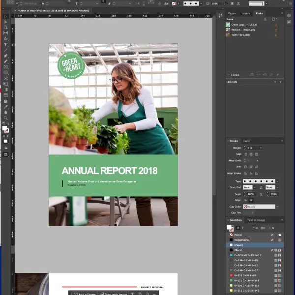Toggle the fill and stroke proxy in Swatches
The height and width of the screenshot is (295, 295).
click(230, 228)
